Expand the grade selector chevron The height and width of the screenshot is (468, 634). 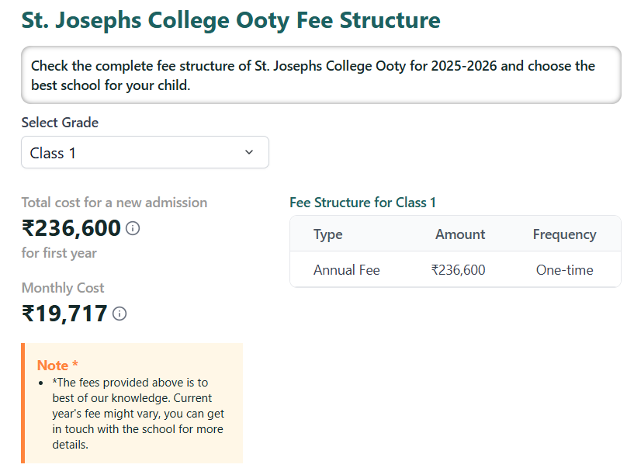point(251,152)
